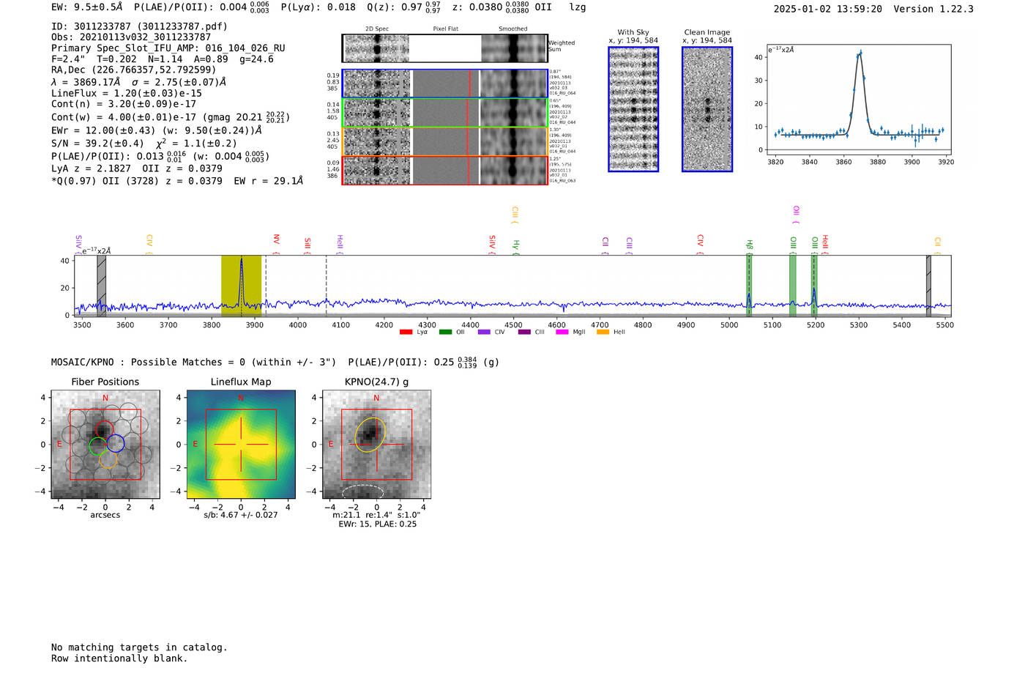Open the Clean Image cutout

point(707,109)
